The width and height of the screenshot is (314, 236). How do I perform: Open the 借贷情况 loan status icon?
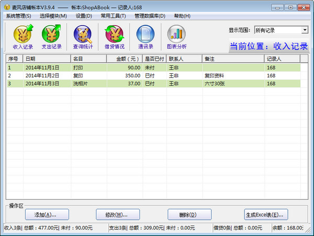pos(114,37)
